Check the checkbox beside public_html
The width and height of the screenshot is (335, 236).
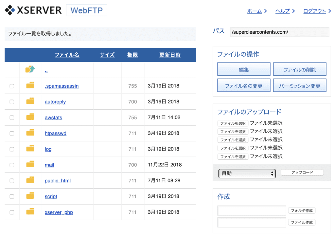[12, 180]
